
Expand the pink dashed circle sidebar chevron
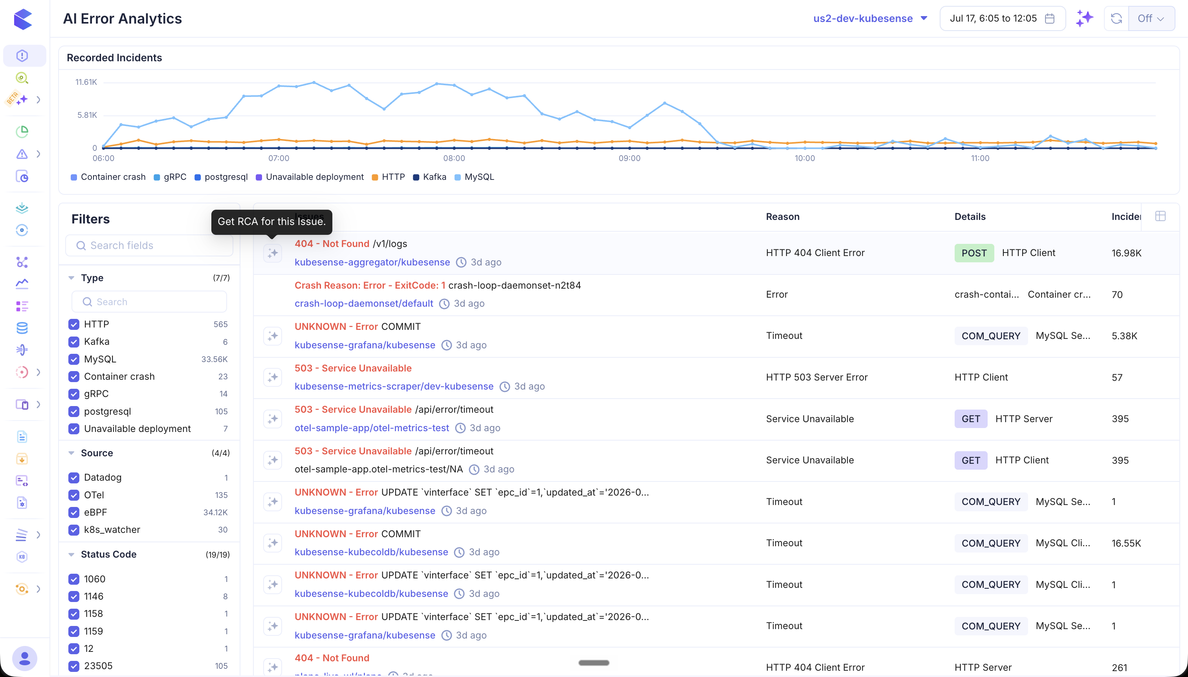coord(38,372)
